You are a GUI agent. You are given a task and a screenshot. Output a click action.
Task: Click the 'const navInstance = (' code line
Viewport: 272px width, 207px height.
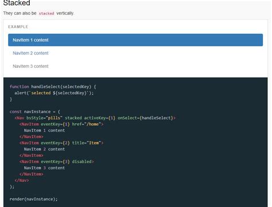[x=35, y=112]
